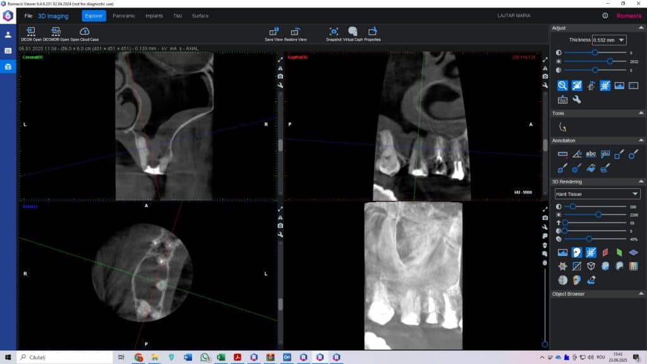
Task: Click the Restore View button
Action: [295, 33]
